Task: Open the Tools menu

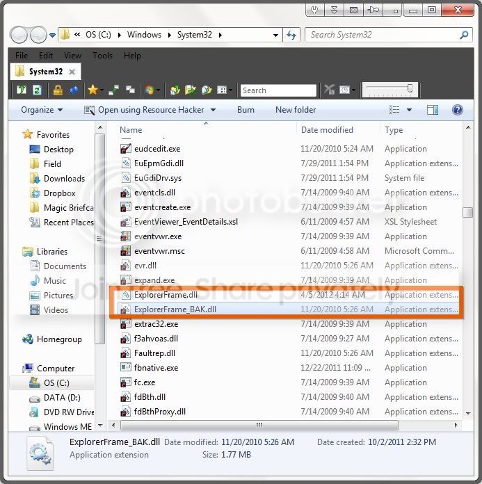Action: tap(102, 56)
